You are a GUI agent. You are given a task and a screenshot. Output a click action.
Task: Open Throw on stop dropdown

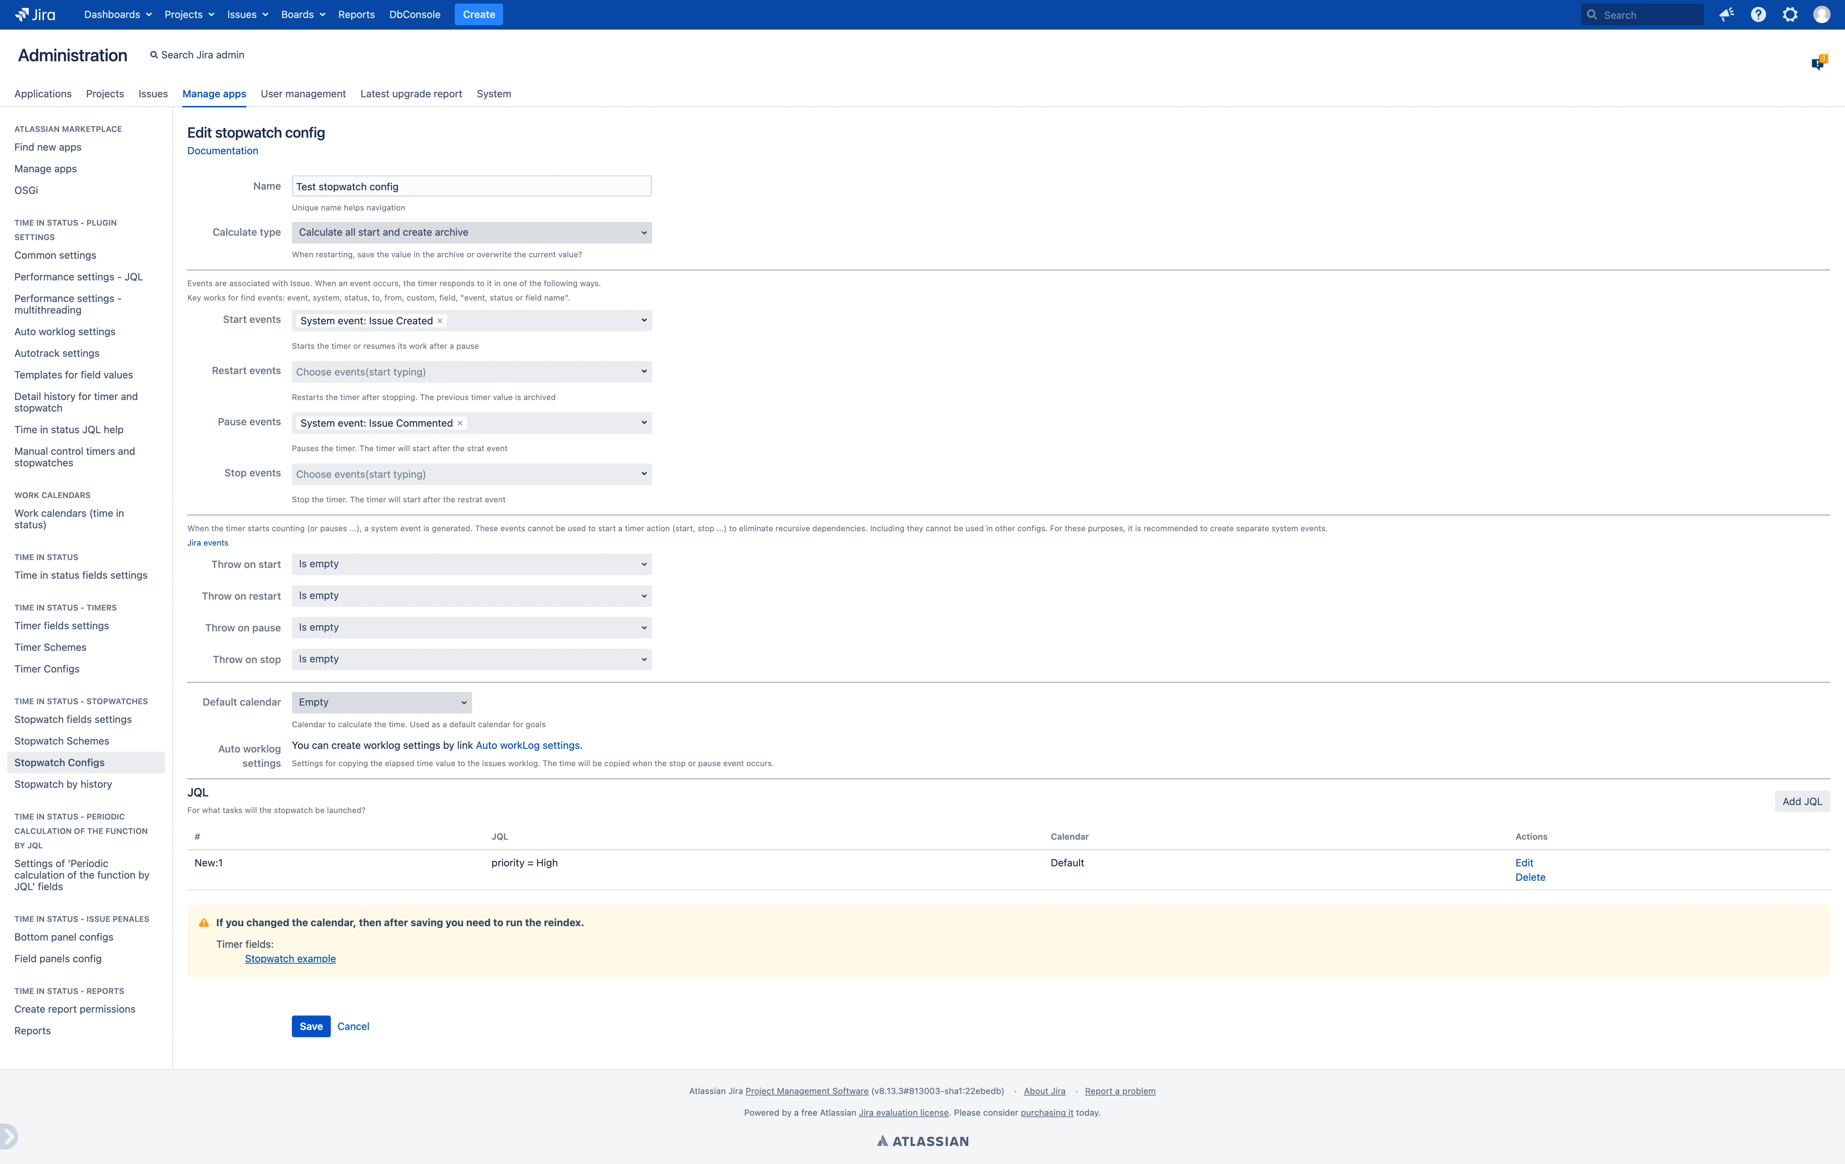pos(471,659)
